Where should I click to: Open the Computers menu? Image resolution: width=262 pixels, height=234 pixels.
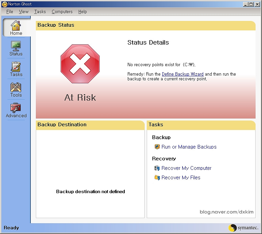pyautogui.click(x=62, y=12)
